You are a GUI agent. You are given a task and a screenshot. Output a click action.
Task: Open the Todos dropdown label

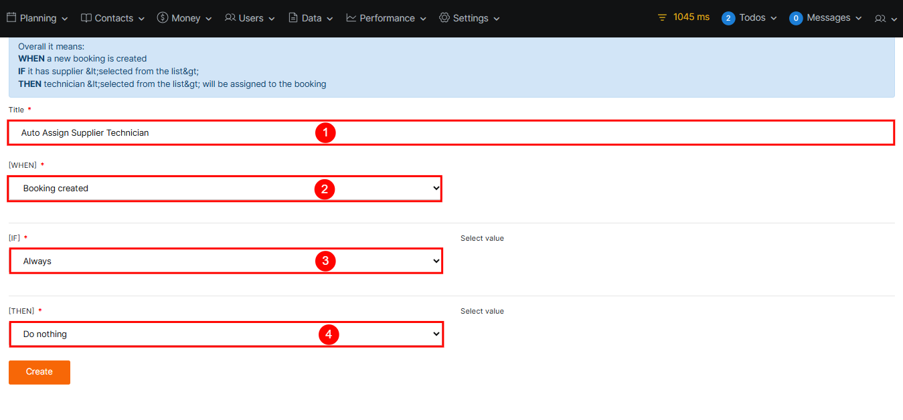click(757, 18)
